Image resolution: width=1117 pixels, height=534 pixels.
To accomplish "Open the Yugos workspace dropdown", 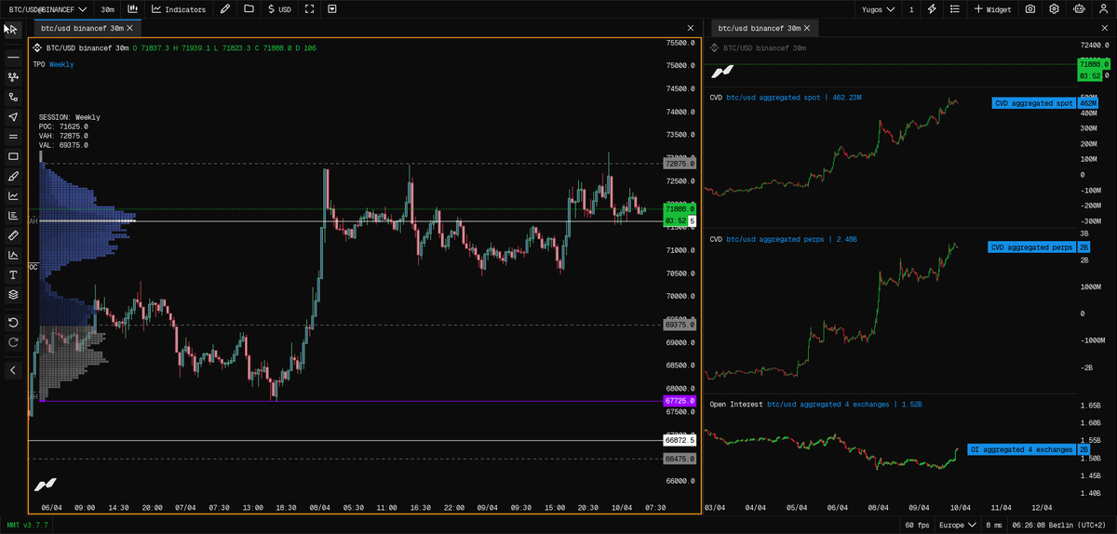I will pos(877,9).
